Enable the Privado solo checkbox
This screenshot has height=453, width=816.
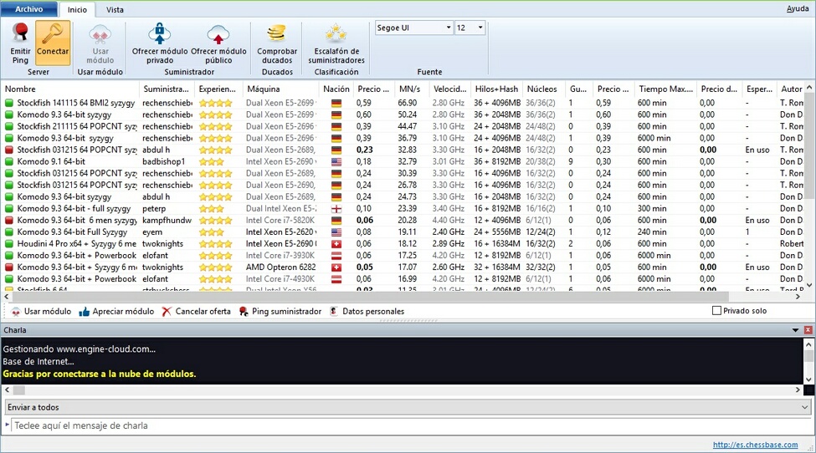(716, 312)
